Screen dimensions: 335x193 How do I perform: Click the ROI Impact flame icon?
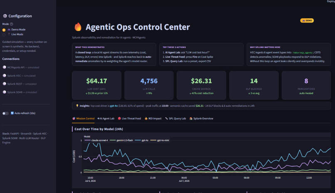[146, 118]
